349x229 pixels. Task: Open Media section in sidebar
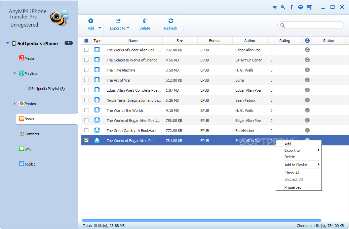27,58
